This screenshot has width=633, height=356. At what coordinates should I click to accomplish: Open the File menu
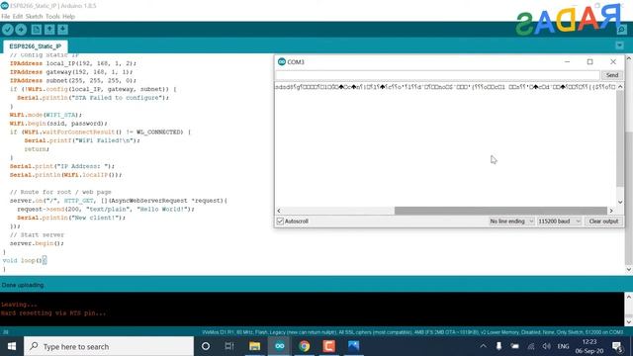tap(5, 17)
